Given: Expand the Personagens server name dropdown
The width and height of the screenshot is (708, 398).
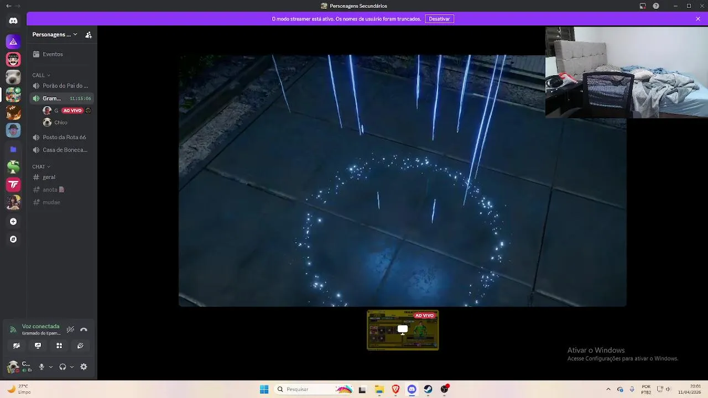Looking at the screenshot, I should 55,34.
